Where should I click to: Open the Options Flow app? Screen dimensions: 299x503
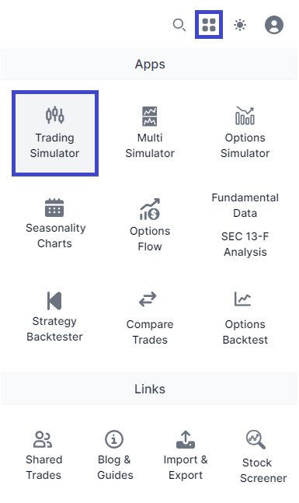(150, 226)
